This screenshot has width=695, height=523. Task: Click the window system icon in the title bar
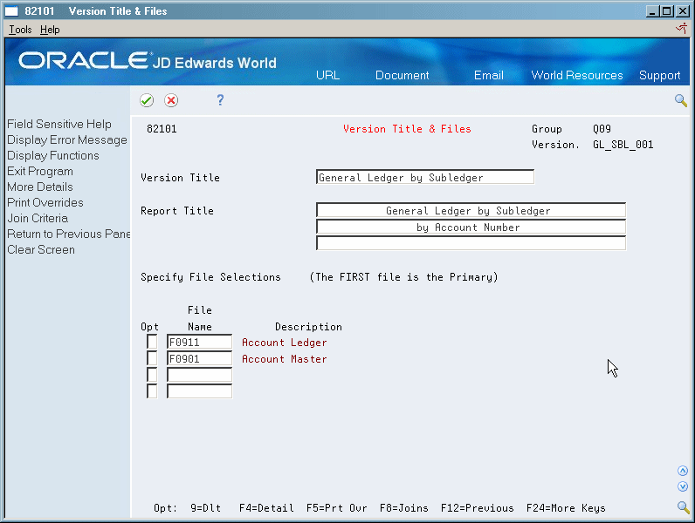(x=11, y=11)
